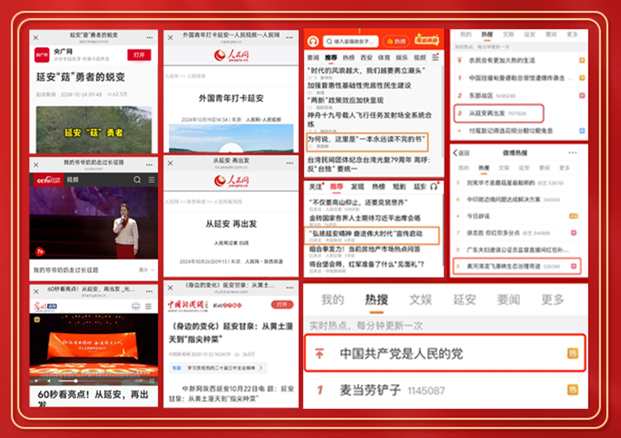This screenshot has height=438, width=621.
Task: Tap the orange play badge on CCTV video
Action: [40, 251]
